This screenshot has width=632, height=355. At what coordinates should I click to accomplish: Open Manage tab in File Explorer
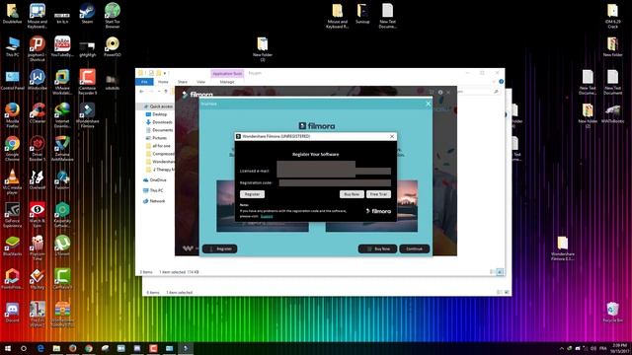pos(227,82)
